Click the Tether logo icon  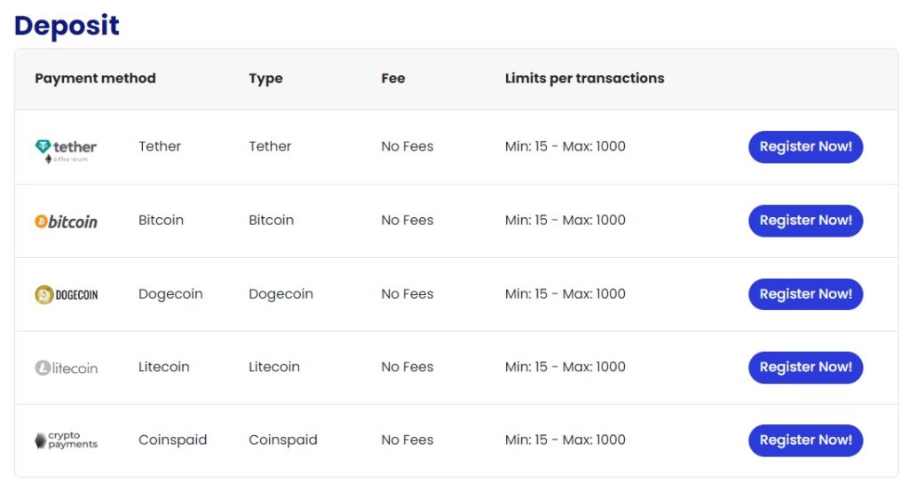(66, 150)
